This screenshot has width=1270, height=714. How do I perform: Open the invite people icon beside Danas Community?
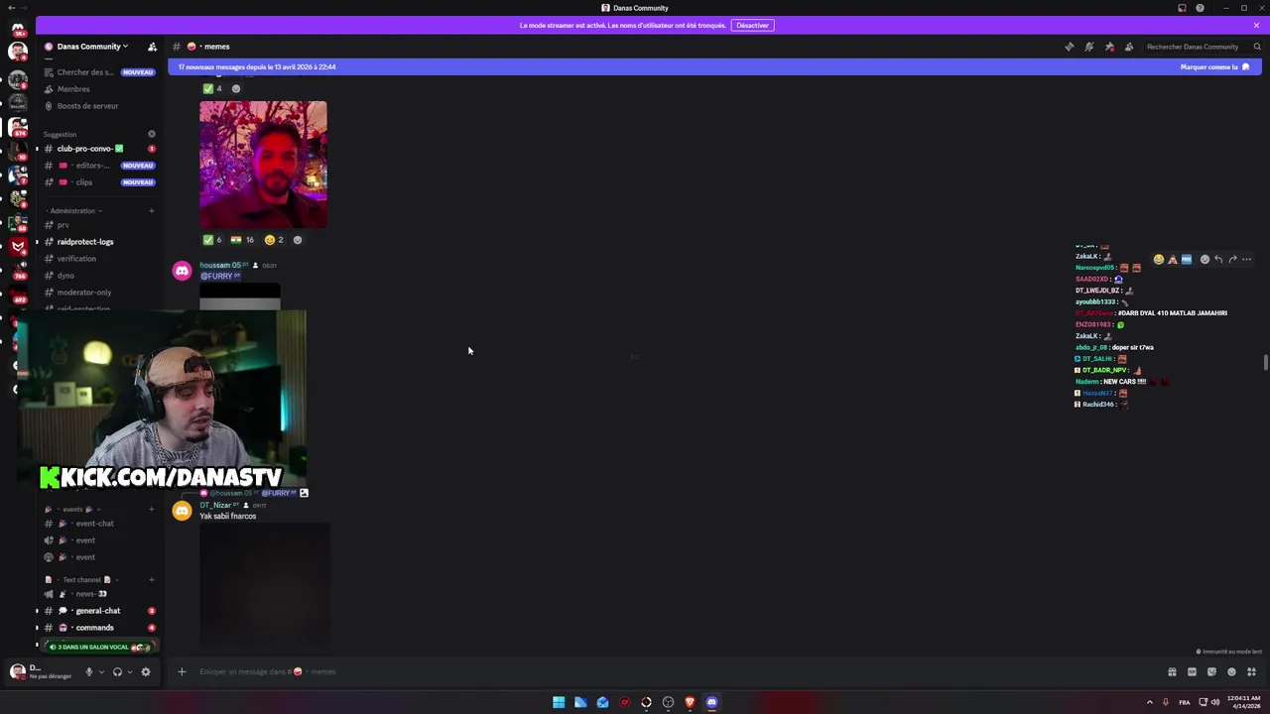pyautogui.click(x=152, y=47)
